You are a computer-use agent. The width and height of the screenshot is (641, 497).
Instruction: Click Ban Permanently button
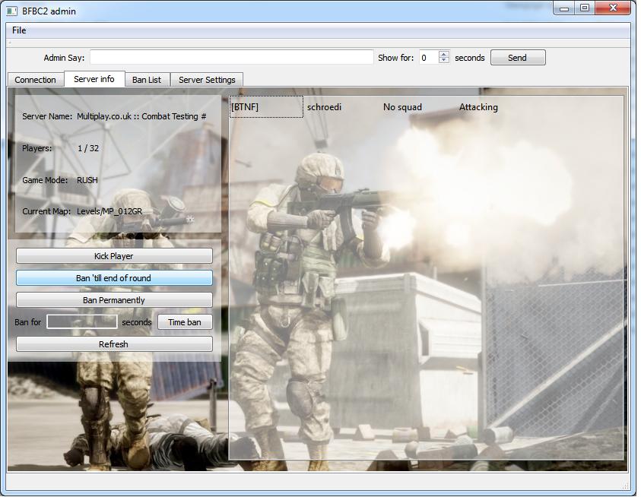[x=114, y=300]
